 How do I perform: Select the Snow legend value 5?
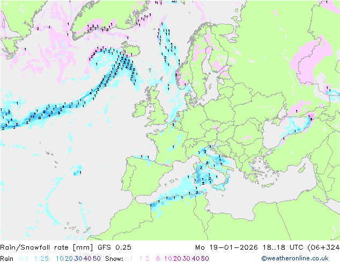[158, 259]
